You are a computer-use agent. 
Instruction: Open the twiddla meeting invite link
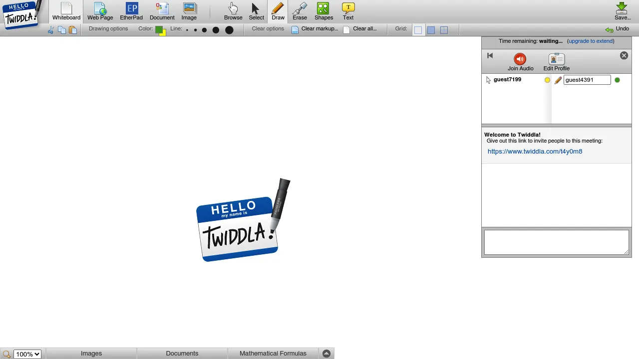click(535, 152)
